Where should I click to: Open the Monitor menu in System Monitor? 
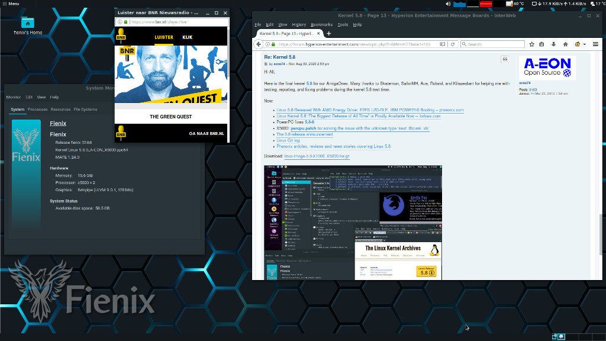14,97
